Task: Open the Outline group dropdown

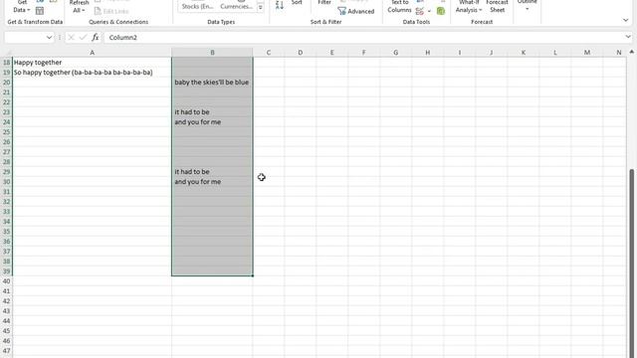Action: click(527, 5)
